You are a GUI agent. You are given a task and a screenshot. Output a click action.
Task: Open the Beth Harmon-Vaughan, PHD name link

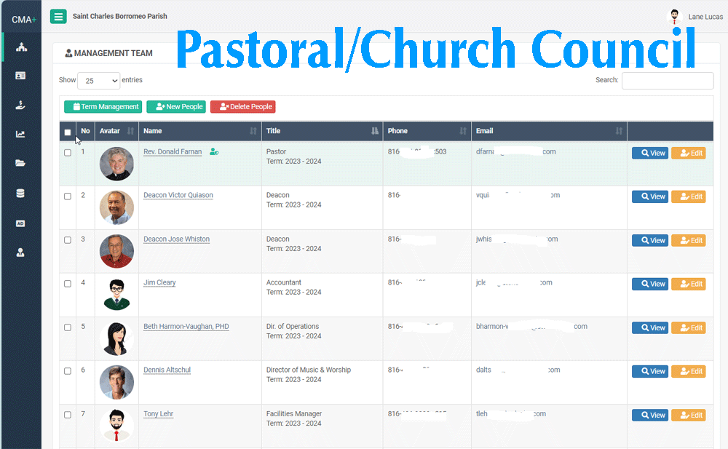coord(186,327)
